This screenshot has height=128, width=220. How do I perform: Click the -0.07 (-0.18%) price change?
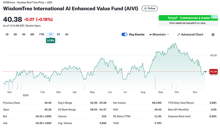tap(38, 19)
